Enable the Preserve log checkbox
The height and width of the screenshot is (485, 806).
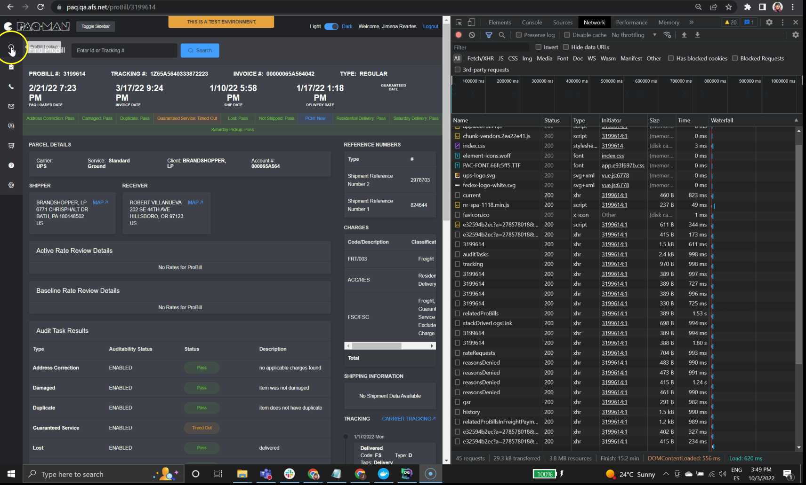(x=518, y=35)
